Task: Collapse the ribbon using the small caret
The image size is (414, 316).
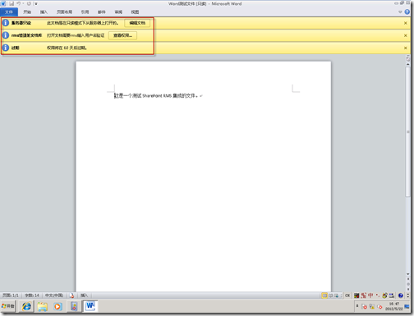Action: click(x=400, y=12)
